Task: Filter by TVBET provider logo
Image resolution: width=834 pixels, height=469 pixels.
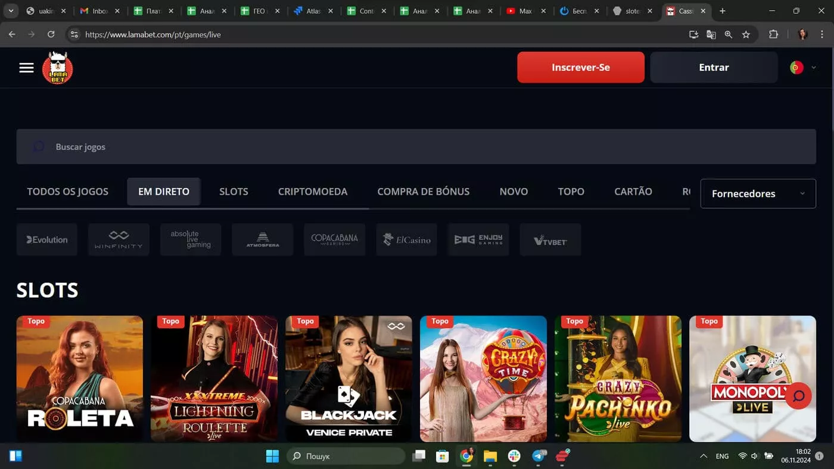Action: pos(550,240)
